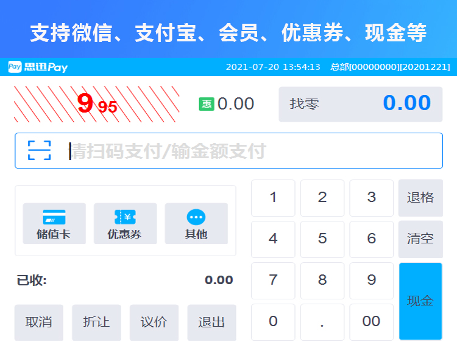Click the scan code icon in input
457x345 pixels.
tap(40, 150)
